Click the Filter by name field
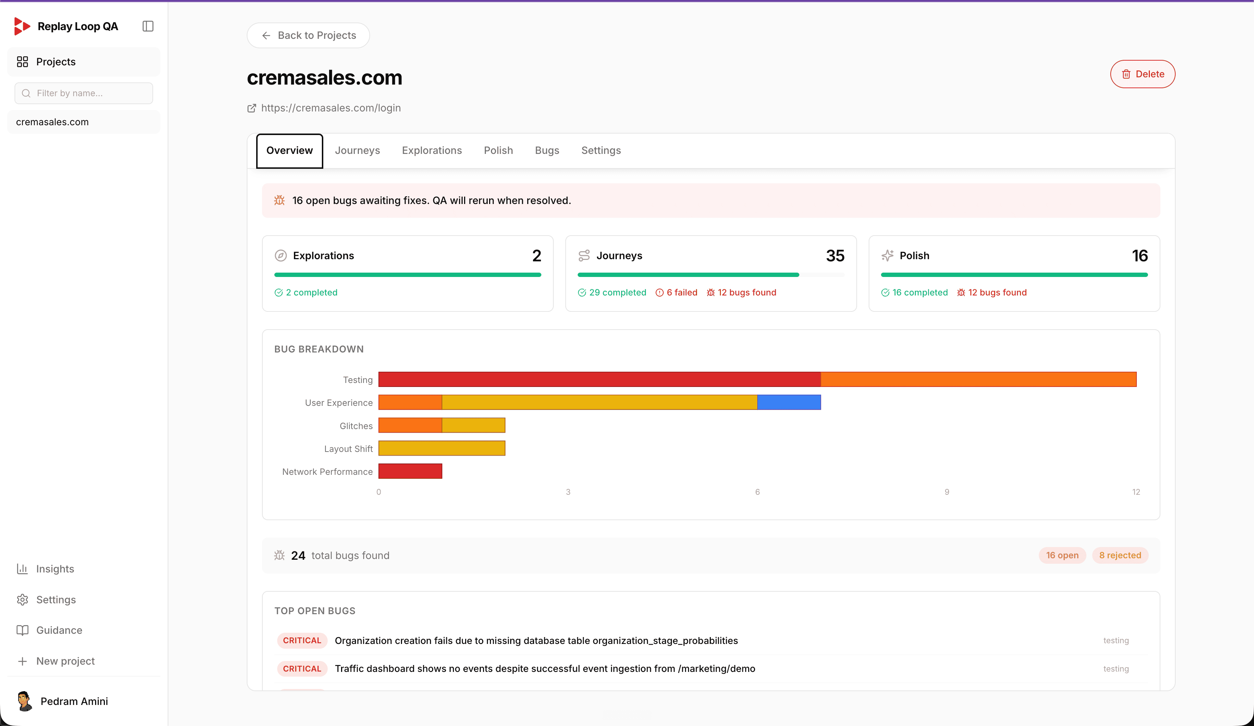The image size is (1254, 726). tap(83, 93)
